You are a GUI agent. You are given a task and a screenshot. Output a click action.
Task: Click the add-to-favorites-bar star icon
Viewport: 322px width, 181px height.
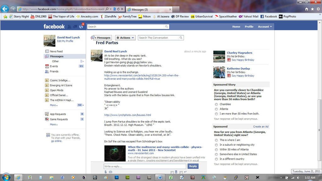(6, 17)
